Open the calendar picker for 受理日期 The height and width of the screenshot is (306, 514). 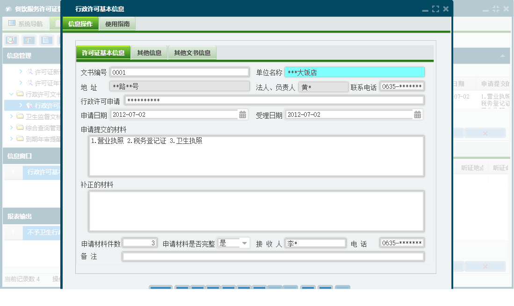418,114
